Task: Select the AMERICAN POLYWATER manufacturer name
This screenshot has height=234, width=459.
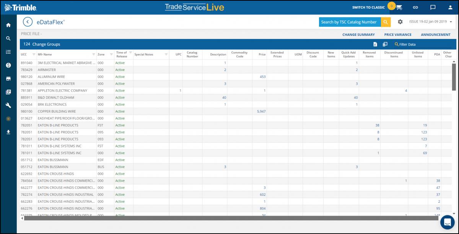Action: point(56,84)
